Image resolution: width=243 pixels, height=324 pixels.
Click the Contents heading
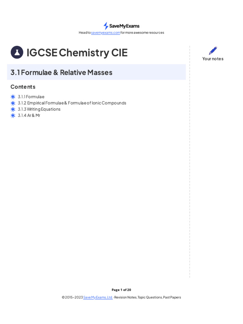click(23, 87)
